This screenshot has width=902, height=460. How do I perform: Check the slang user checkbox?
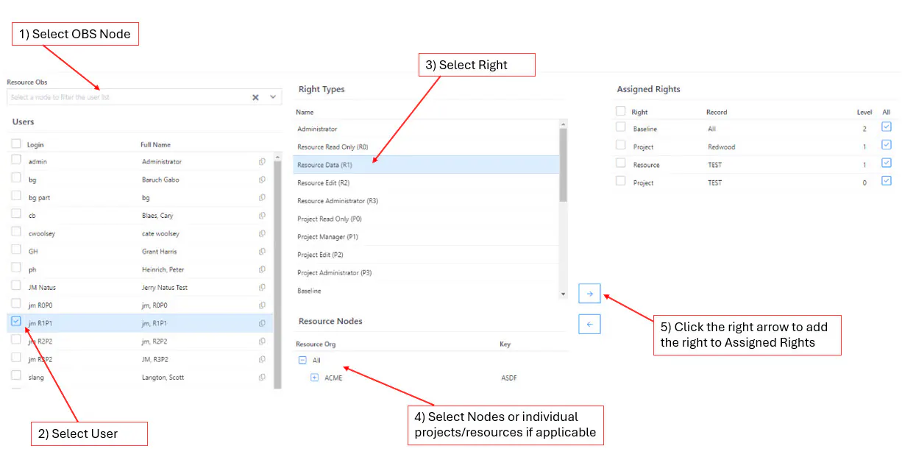click(16, 375)
